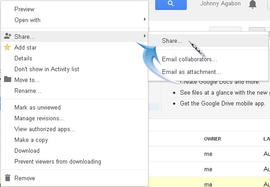Click the folder icon beside Move to
270x187 pixels.
pos(7,80)
